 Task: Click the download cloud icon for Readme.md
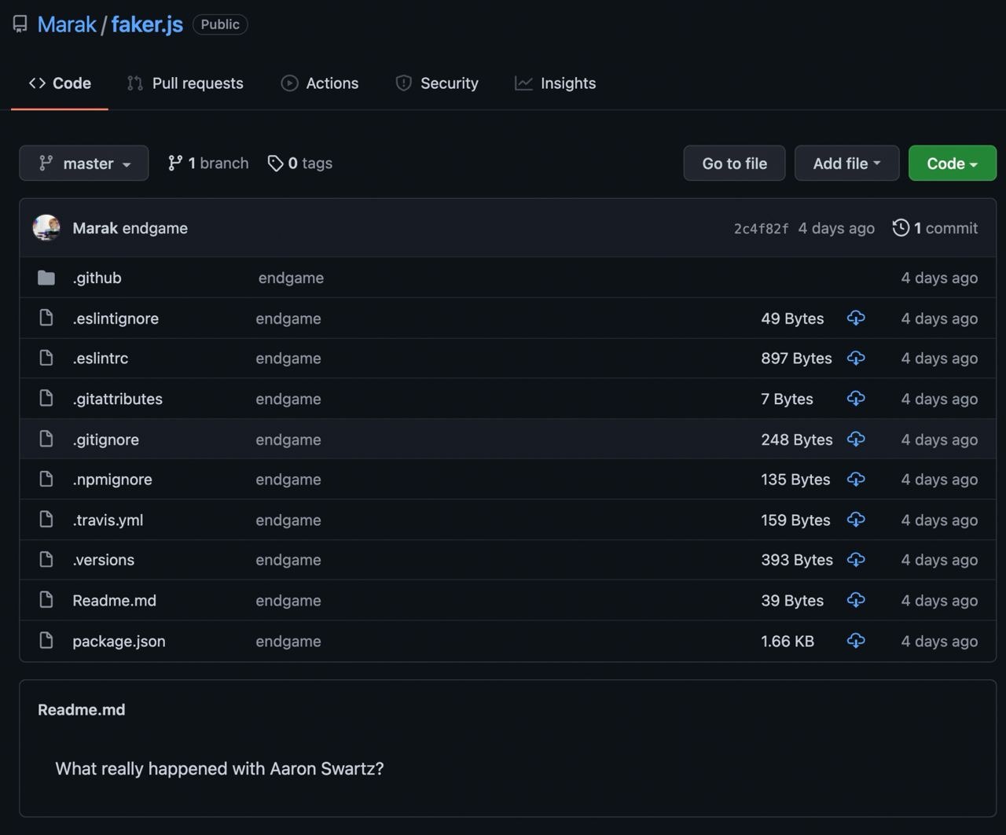[x=856, y=600]
